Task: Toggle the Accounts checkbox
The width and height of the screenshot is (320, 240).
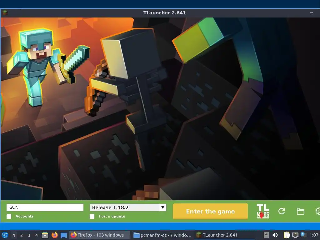Action: coord(9,216)
